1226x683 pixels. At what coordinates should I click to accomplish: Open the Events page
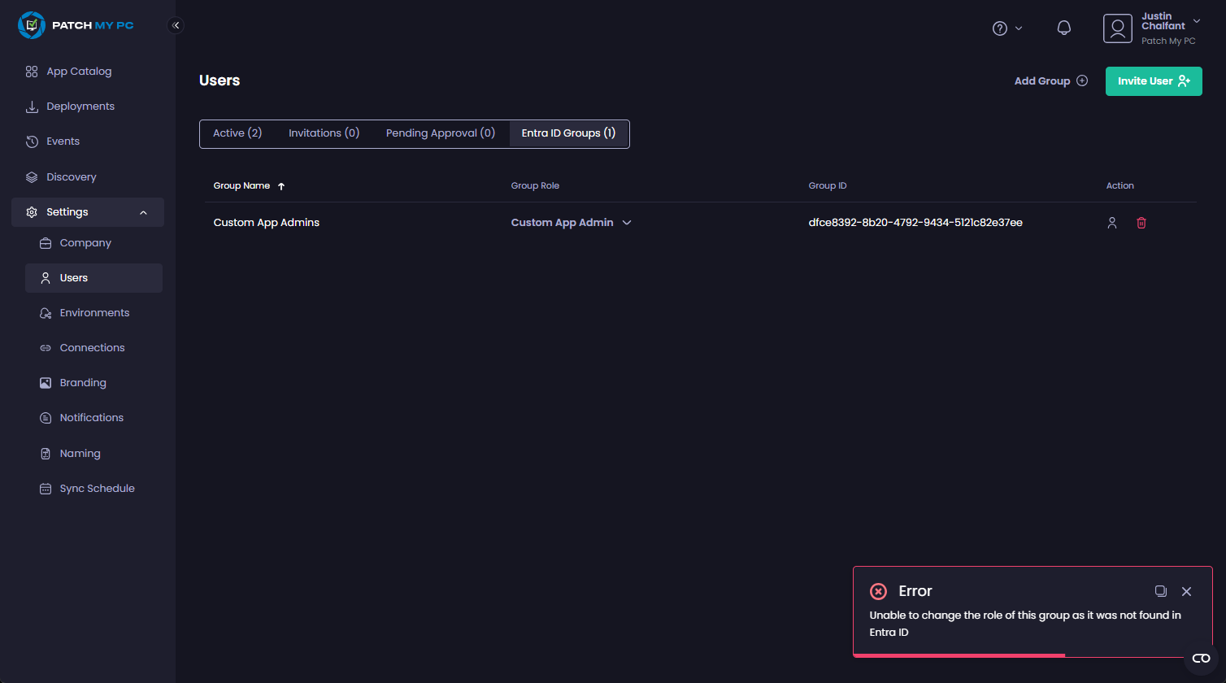(x=62, y=141)
